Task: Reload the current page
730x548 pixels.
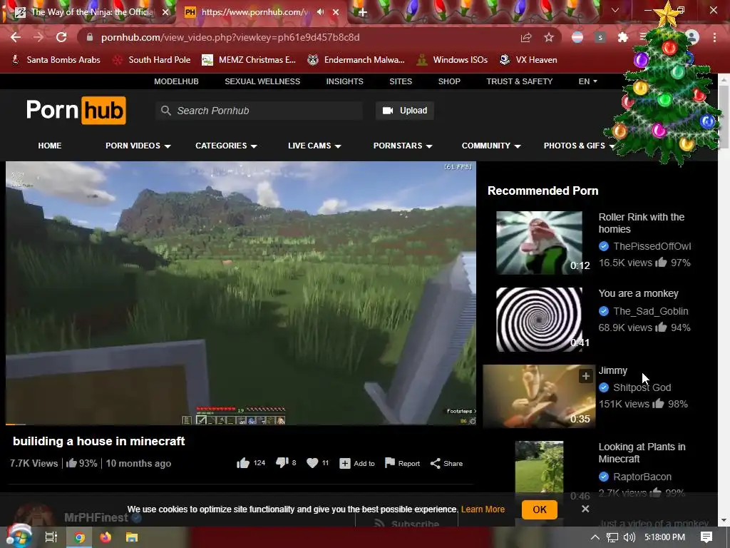Action: [61, 37]
